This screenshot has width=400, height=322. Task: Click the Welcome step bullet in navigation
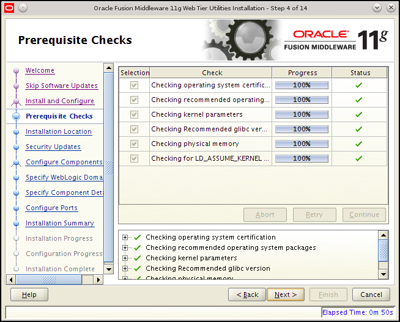point(16,70)
